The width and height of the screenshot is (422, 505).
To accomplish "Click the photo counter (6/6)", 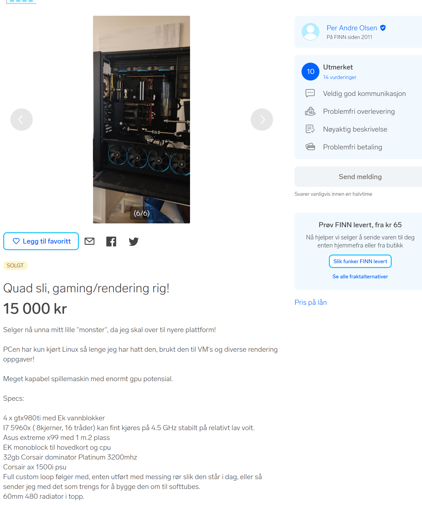I will pos(142,213).
